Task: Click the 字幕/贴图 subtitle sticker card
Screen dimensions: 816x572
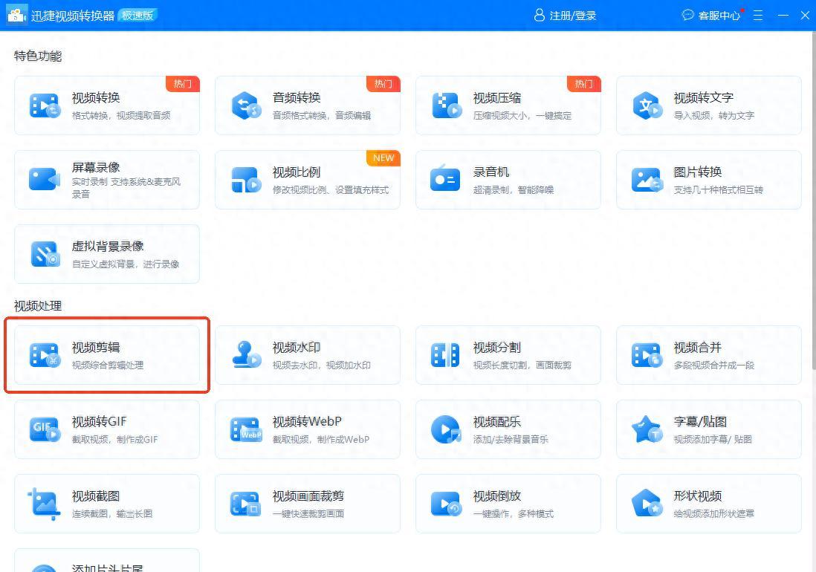Action: (x=708, y=429)
